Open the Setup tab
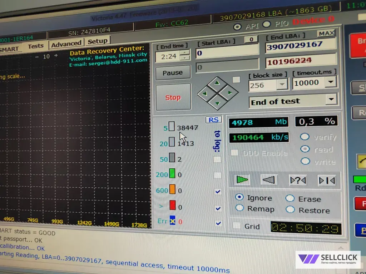 (97, 41)
